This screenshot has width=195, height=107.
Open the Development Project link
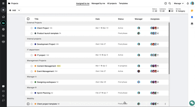(x=46, y=44)
